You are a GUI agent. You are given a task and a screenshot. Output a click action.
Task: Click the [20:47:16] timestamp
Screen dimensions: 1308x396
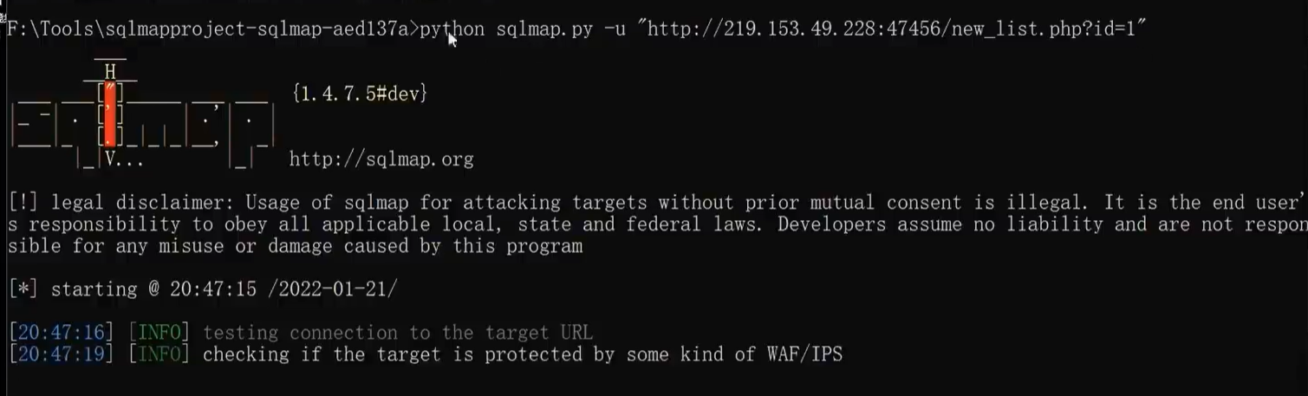point(61,333)
